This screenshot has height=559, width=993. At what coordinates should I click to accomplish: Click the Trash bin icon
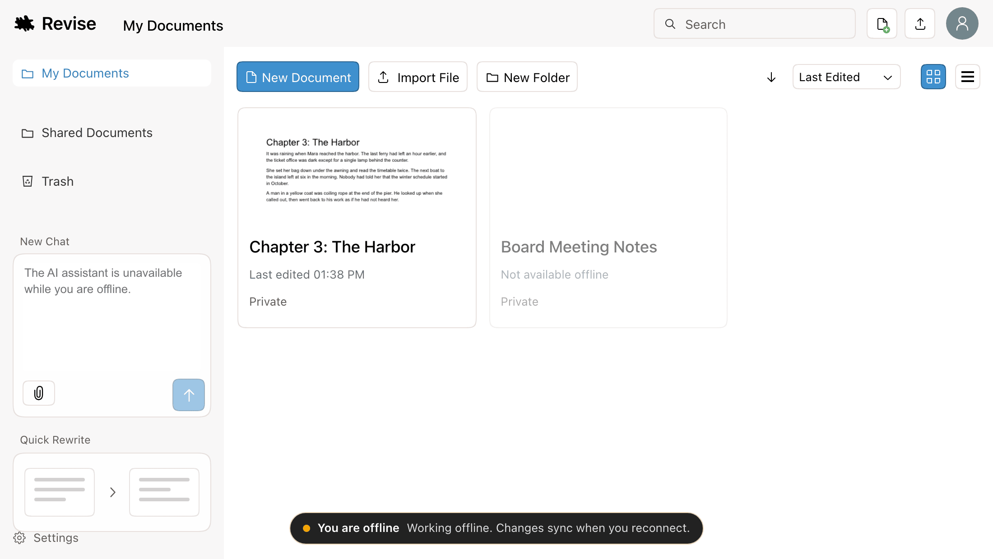click(28, 181)
